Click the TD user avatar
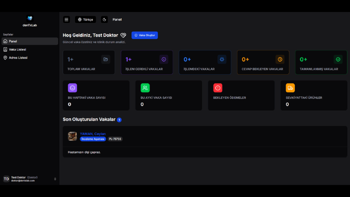 coord(6,179)
